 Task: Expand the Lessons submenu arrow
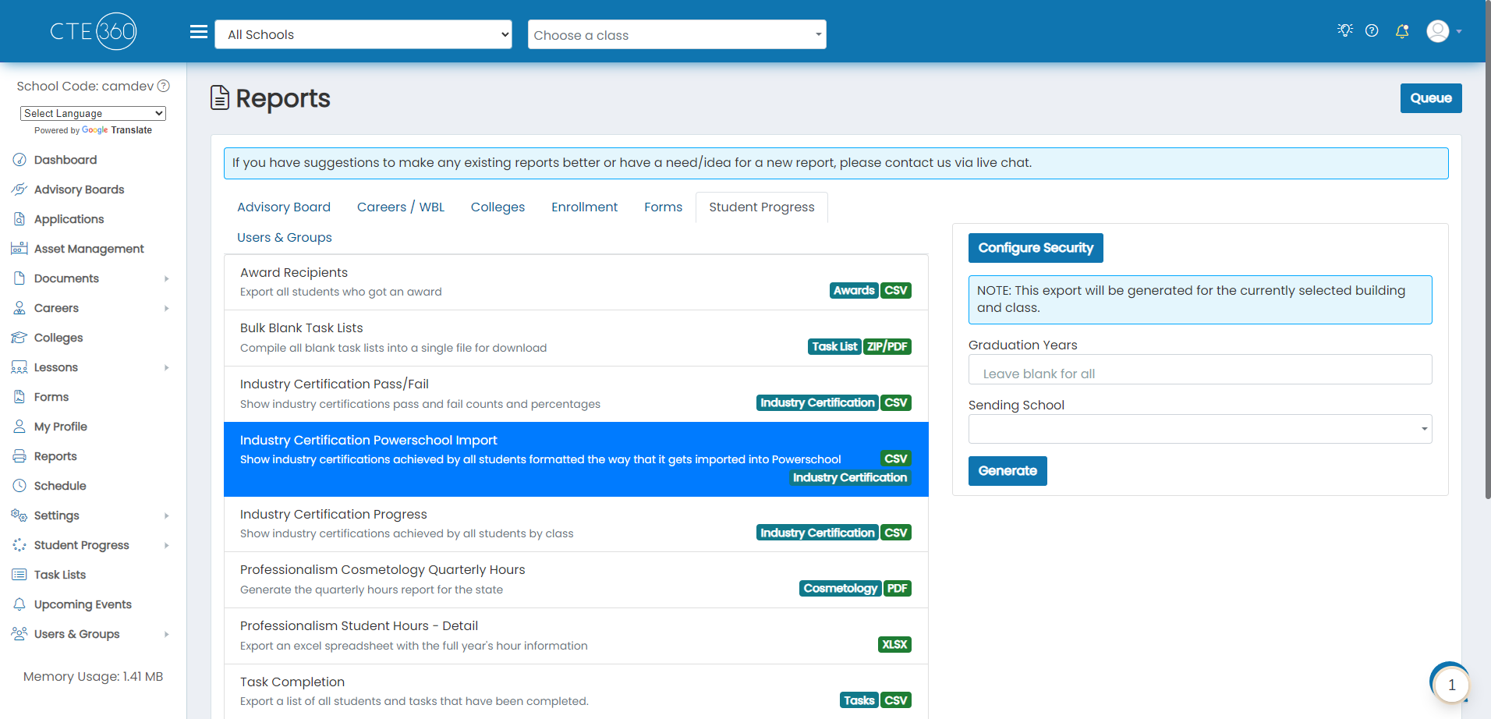[167, 367]
